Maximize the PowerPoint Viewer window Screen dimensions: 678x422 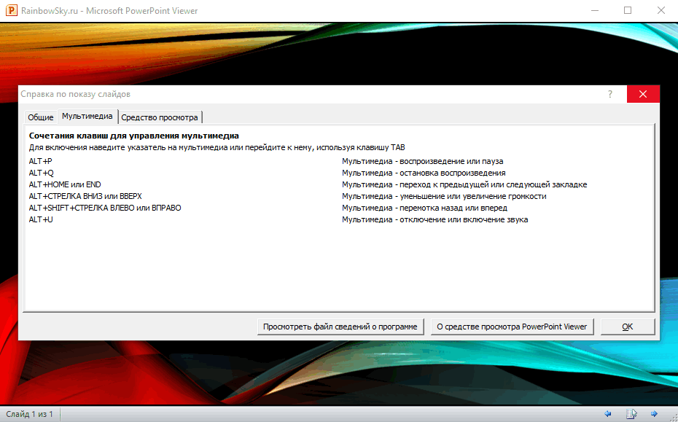click(x=628, y=10)
